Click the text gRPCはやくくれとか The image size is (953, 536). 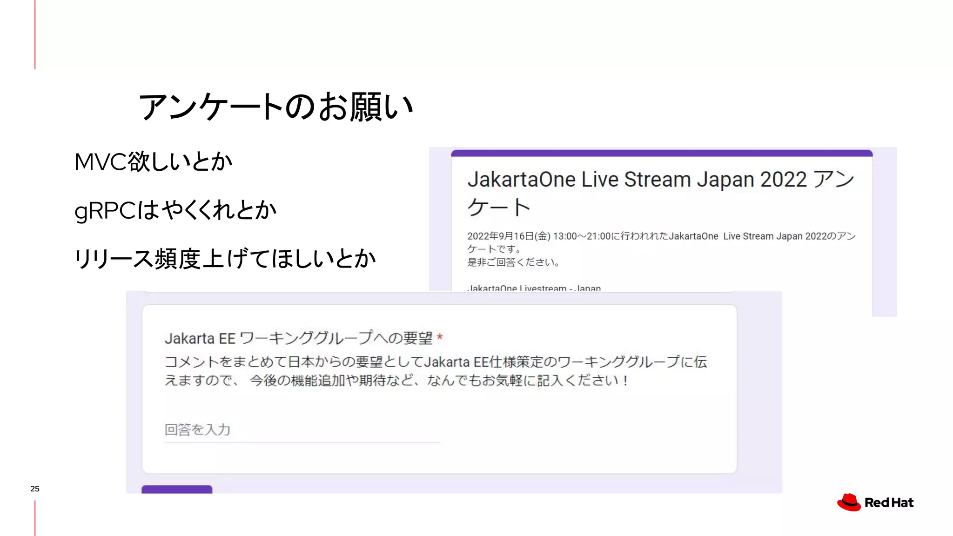[x=175, y=210]
